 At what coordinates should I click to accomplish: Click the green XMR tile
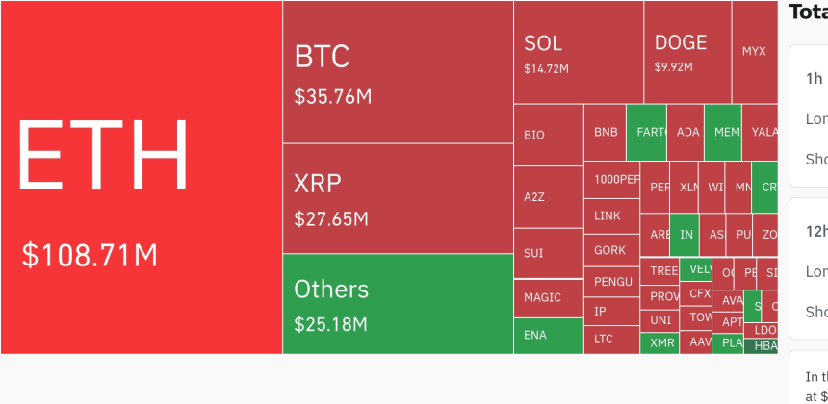tap(661, 342)
